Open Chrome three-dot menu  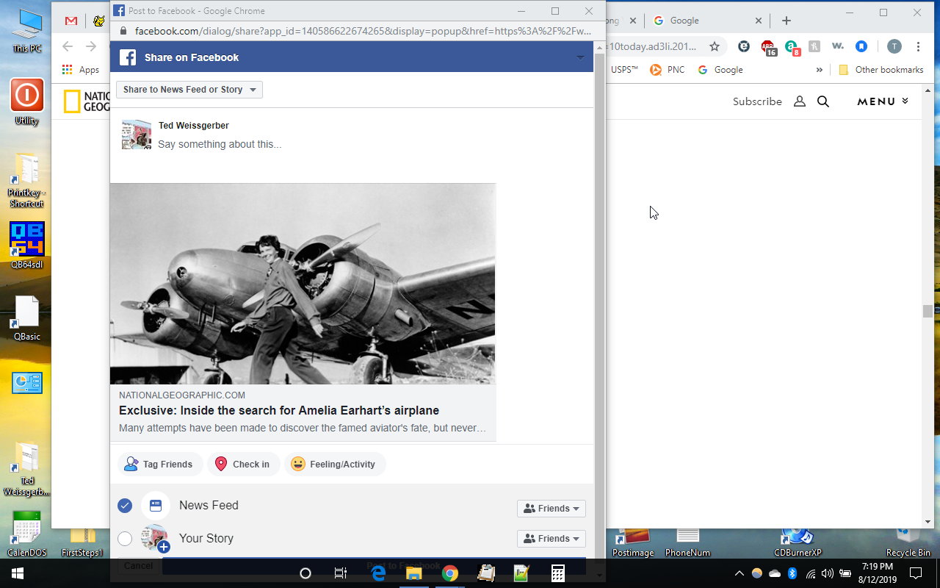click(918, 46)
